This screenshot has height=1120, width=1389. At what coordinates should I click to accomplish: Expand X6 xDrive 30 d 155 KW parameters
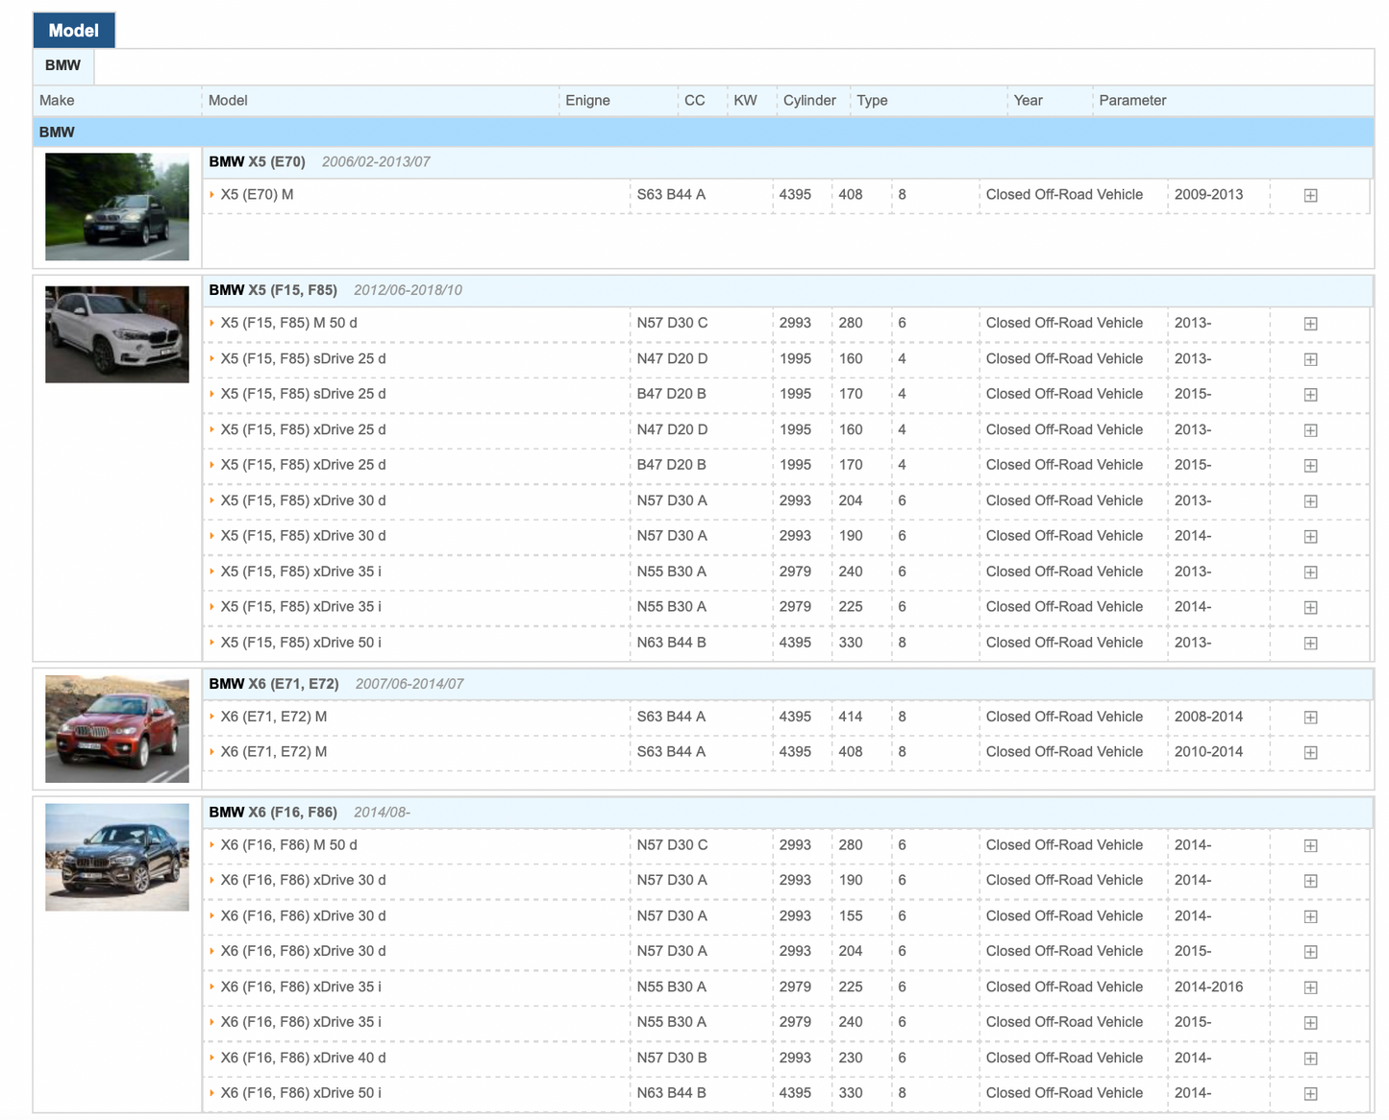coord(1310,917)
